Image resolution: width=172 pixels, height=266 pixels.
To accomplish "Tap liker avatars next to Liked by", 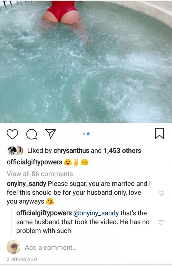I will [x=15, y=151].
